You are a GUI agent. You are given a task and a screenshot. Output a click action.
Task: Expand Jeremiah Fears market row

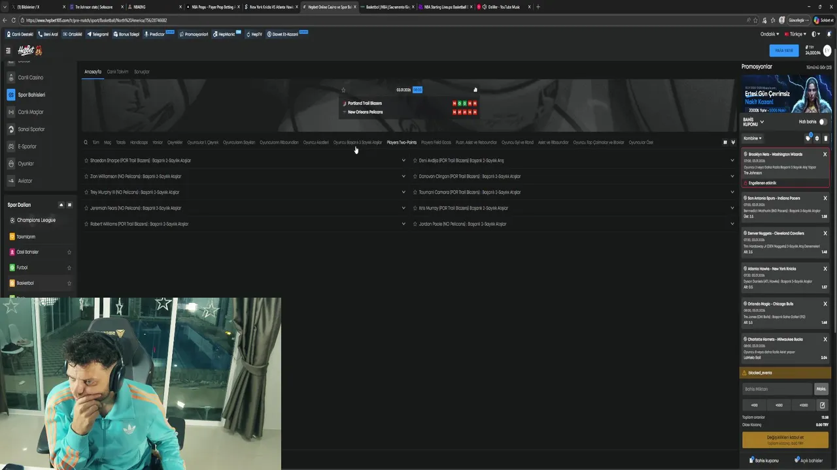point(403,208)
